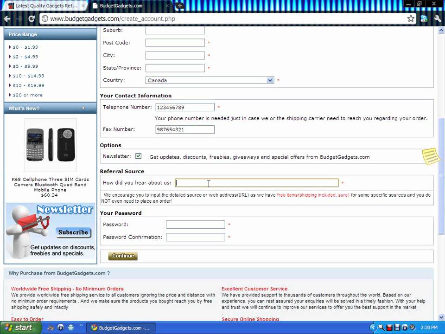The width and height of the screenshot is (445, 334).
Task: Click the What's New arrow icon
Action: point(83,108)
